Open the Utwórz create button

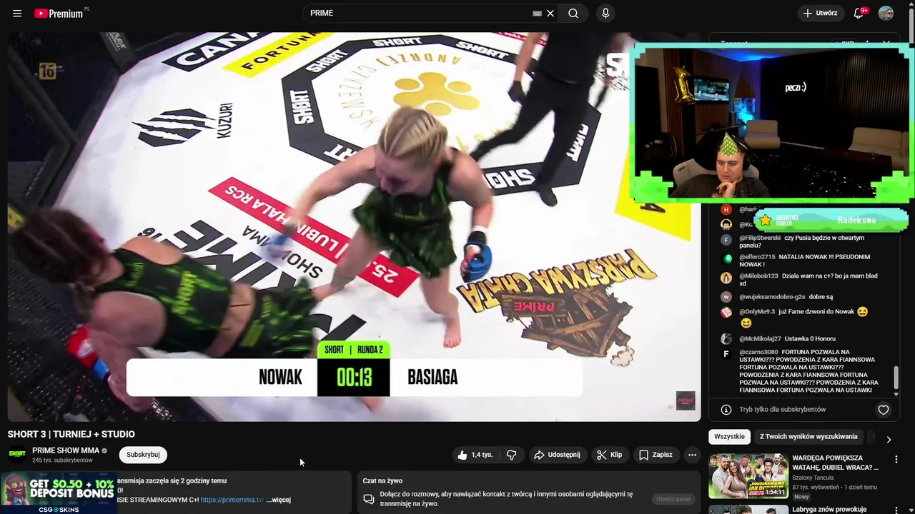[x=820, y=13]
